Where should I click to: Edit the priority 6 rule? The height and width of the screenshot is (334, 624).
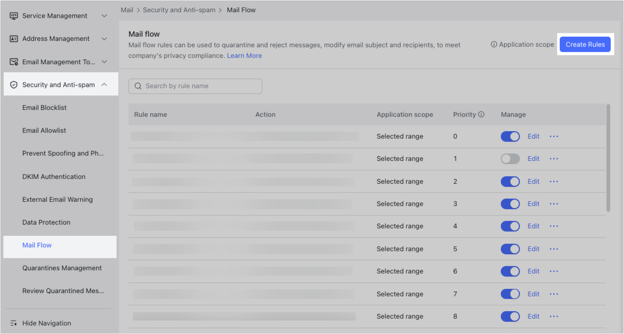tap(533, 271)
